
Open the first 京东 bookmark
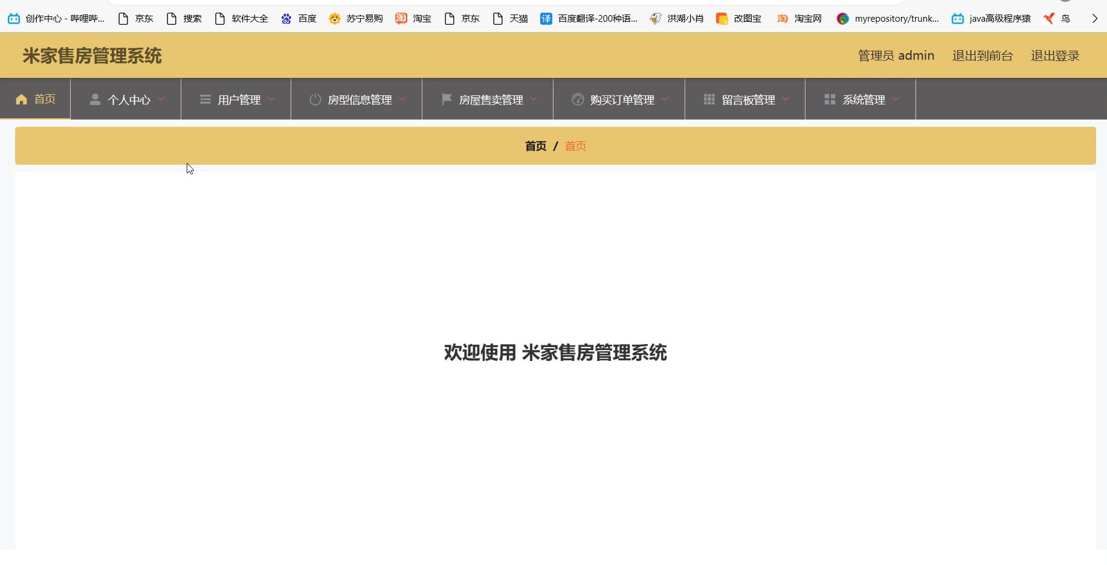pos(136,19)
